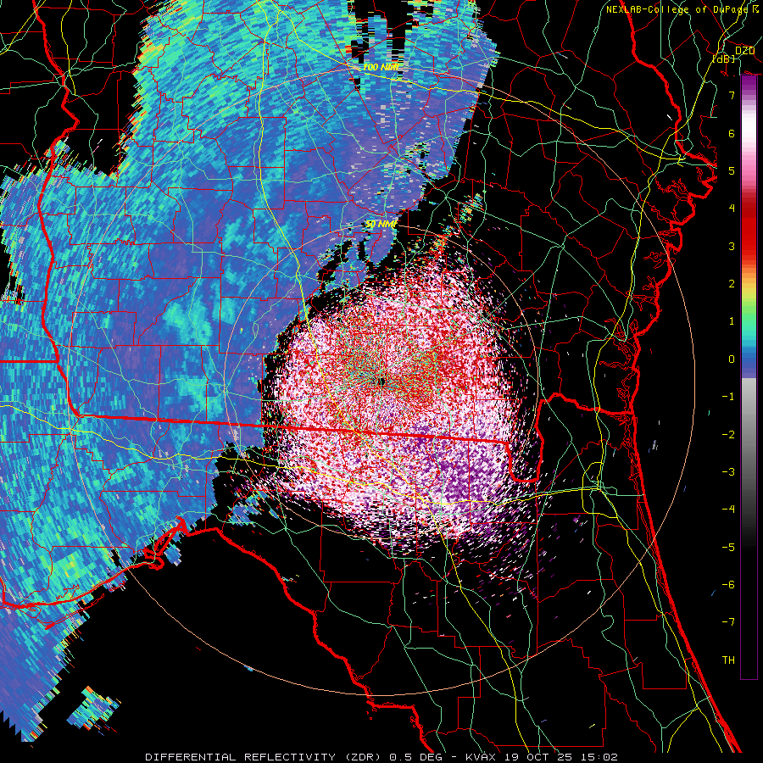
Task: Click the 0 dB scale label
Action: click(x=732, y=359)
